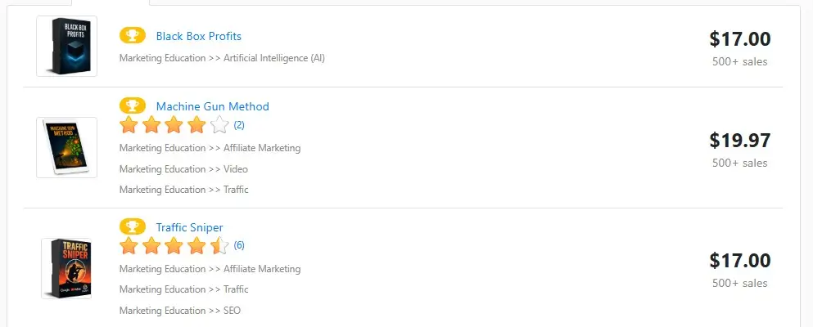Click the 500+ sales text under Black Box Profits
The width and height of the screenshot is (813, 327).
click(739, 61)
